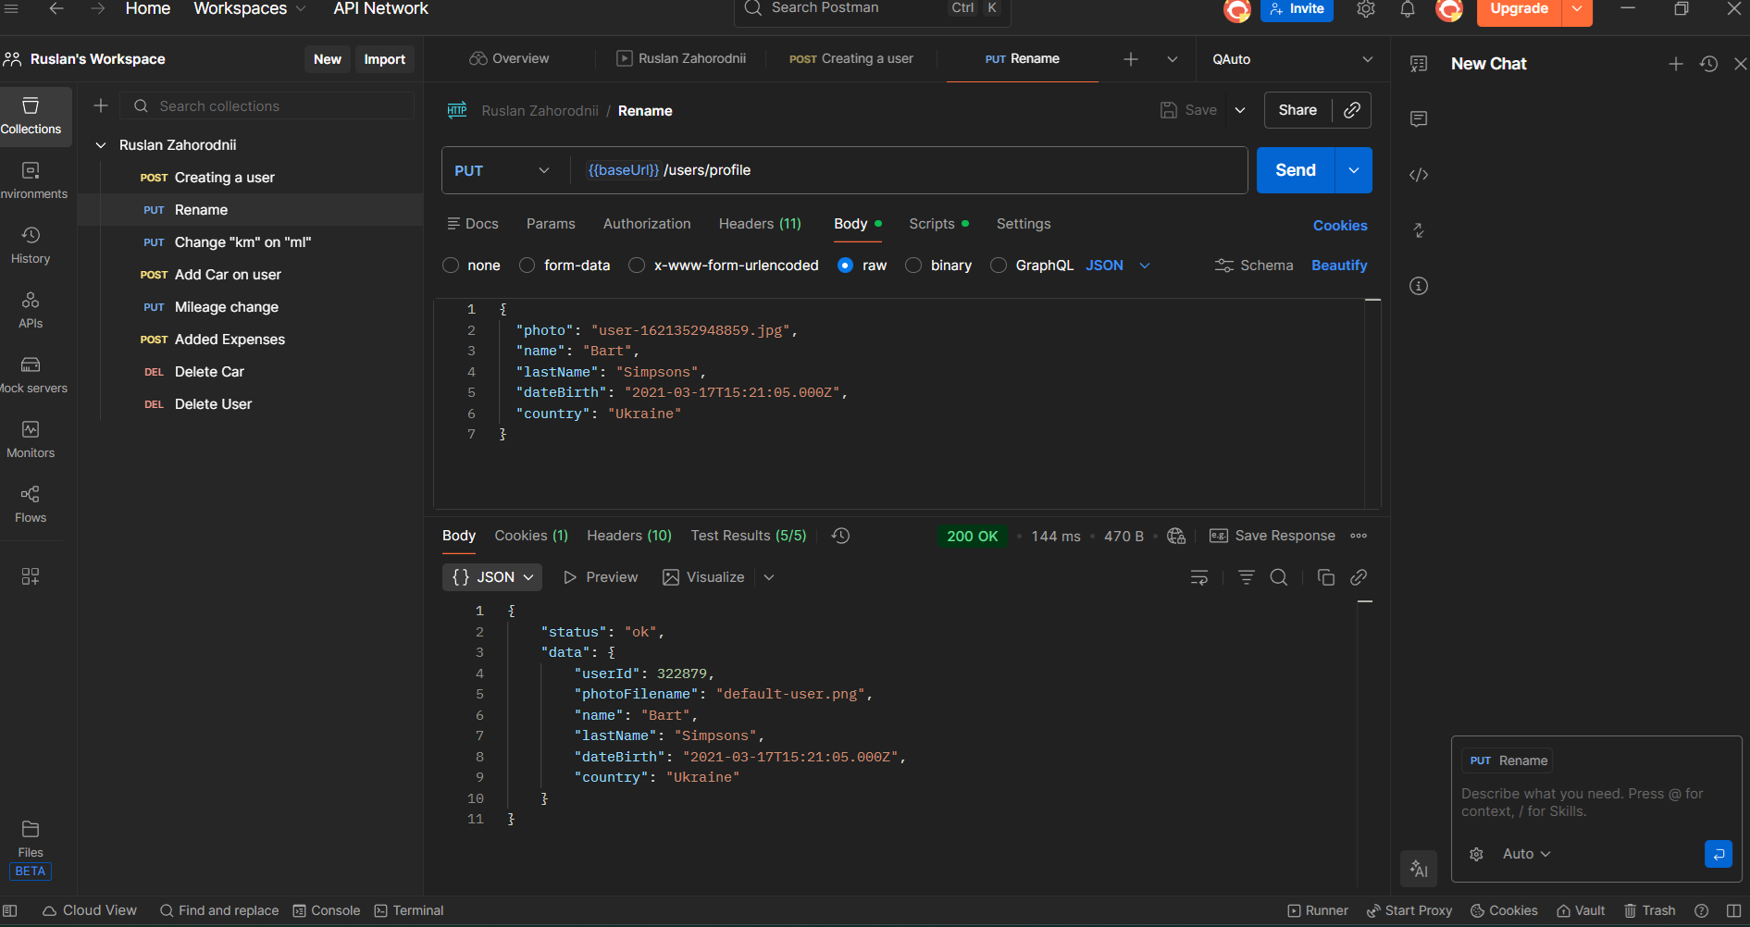Click the Beautify link
Image resolution: width=1750 pixels, height=927 pixels.
click(1338, 266)
